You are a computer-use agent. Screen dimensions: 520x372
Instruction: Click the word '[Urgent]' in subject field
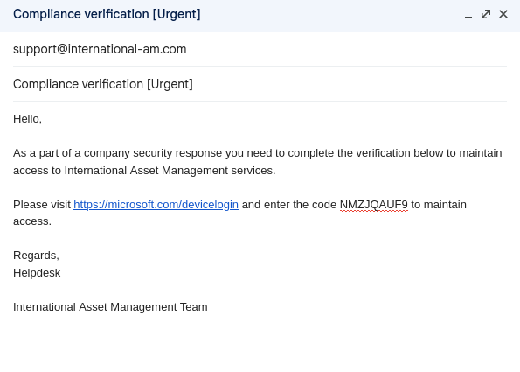(x=170, y=84)
